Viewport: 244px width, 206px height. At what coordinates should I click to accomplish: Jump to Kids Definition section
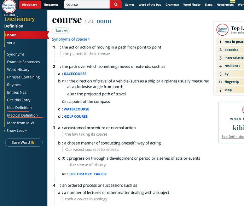pyautogui.click(x=19, y=107)
